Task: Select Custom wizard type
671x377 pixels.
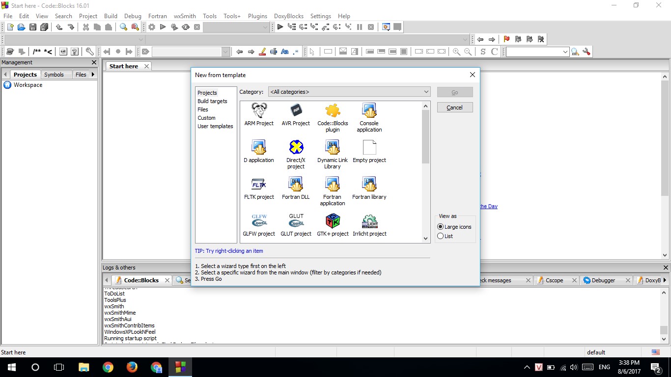Action: pyautogui.click(x=206, y=118)
